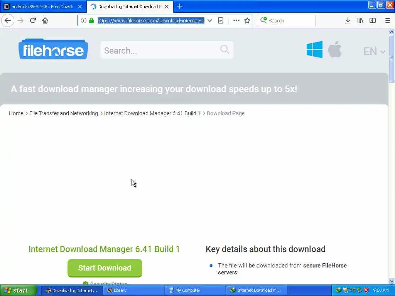Screen dimensions: 395x296
Task: Open the browser home page icon
Action: point(45,20)
